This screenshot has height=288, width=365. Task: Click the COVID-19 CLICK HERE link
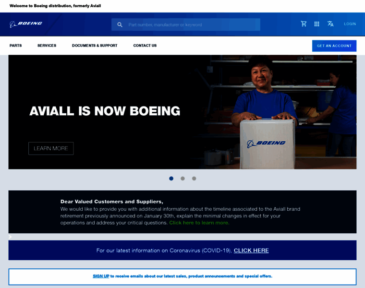coord(251,251)
